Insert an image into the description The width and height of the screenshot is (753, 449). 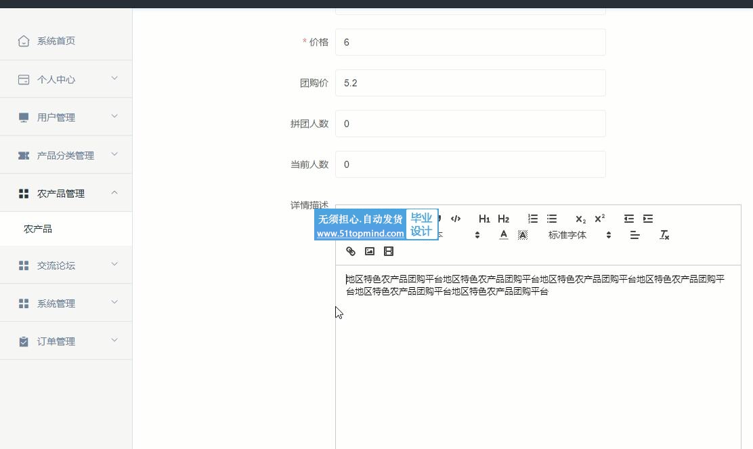(370, 251)
